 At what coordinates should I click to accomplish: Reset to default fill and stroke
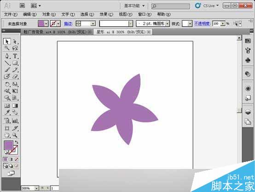coord(6,153)
